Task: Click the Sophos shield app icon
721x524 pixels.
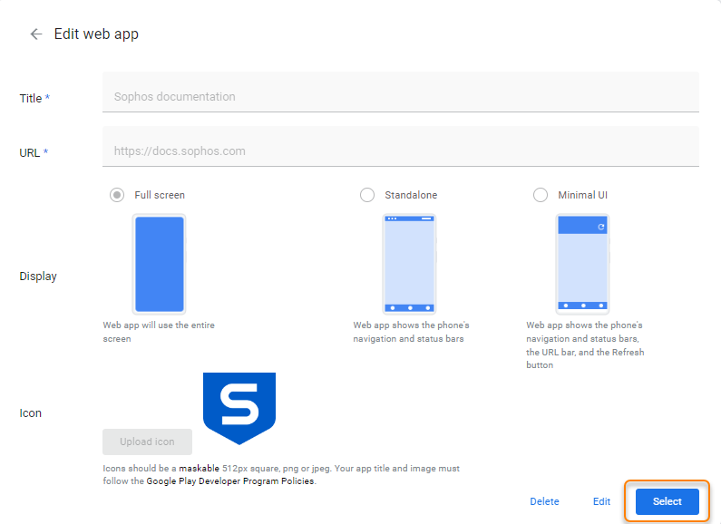Action: (239, 407)
